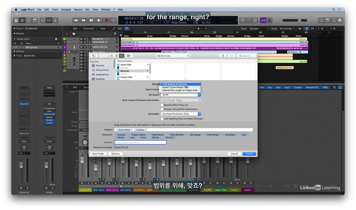Image resolution: width=356 pixels, height=210 pixels.
Task: Click the Custom text input field
Action: [x=140, y=142]
